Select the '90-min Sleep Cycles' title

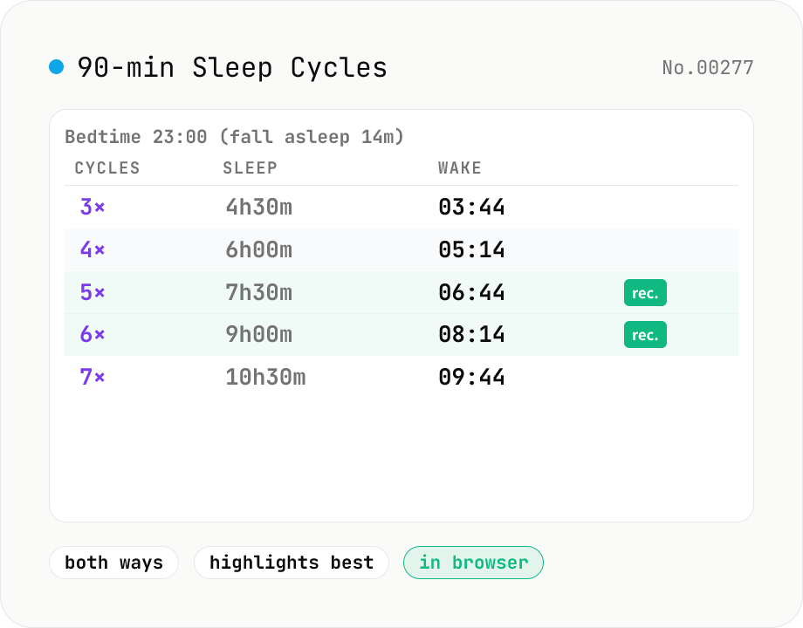(x=232, y=68)
